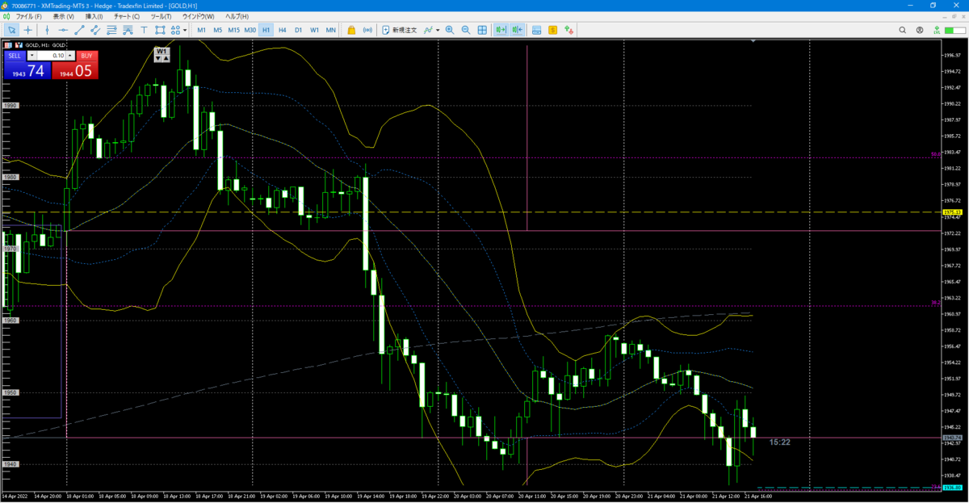Expand the objects palette dropdown arrow
Image resolution: width=969 pixels, height=503 pixels.
click(185, 30)
